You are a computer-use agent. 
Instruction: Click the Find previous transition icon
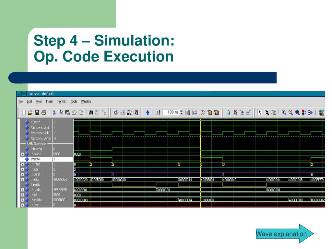(242, 113)
